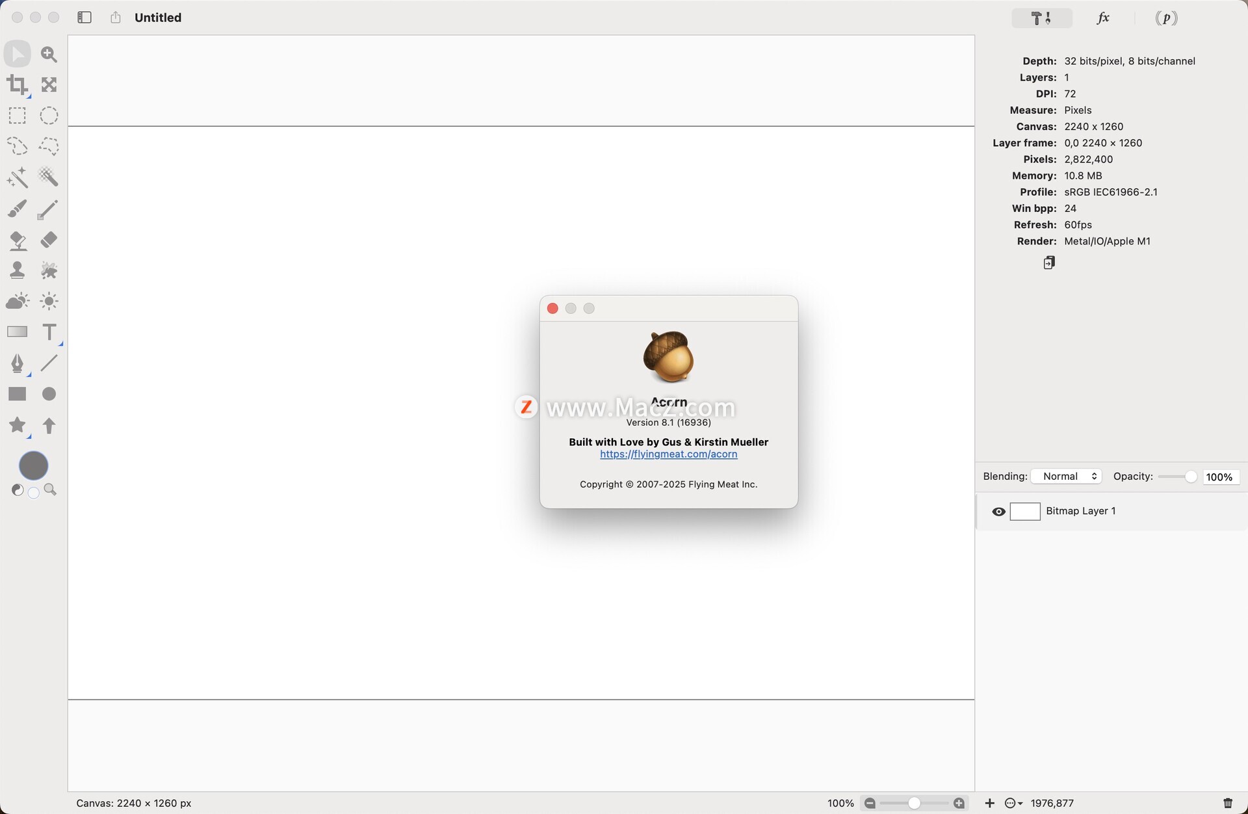Click the 100% zoom percentage

[840, 804]
